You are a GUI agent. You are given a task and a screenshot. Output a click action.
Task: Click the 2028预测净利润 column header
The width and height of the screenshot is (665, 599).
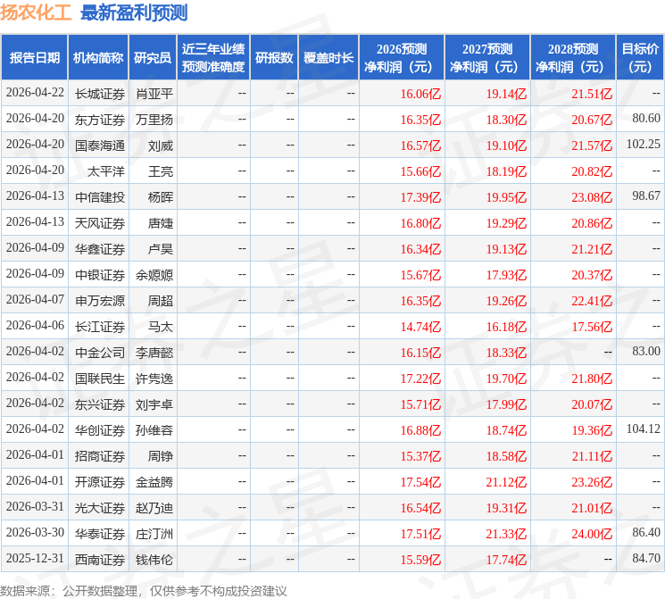pos(573,58)
